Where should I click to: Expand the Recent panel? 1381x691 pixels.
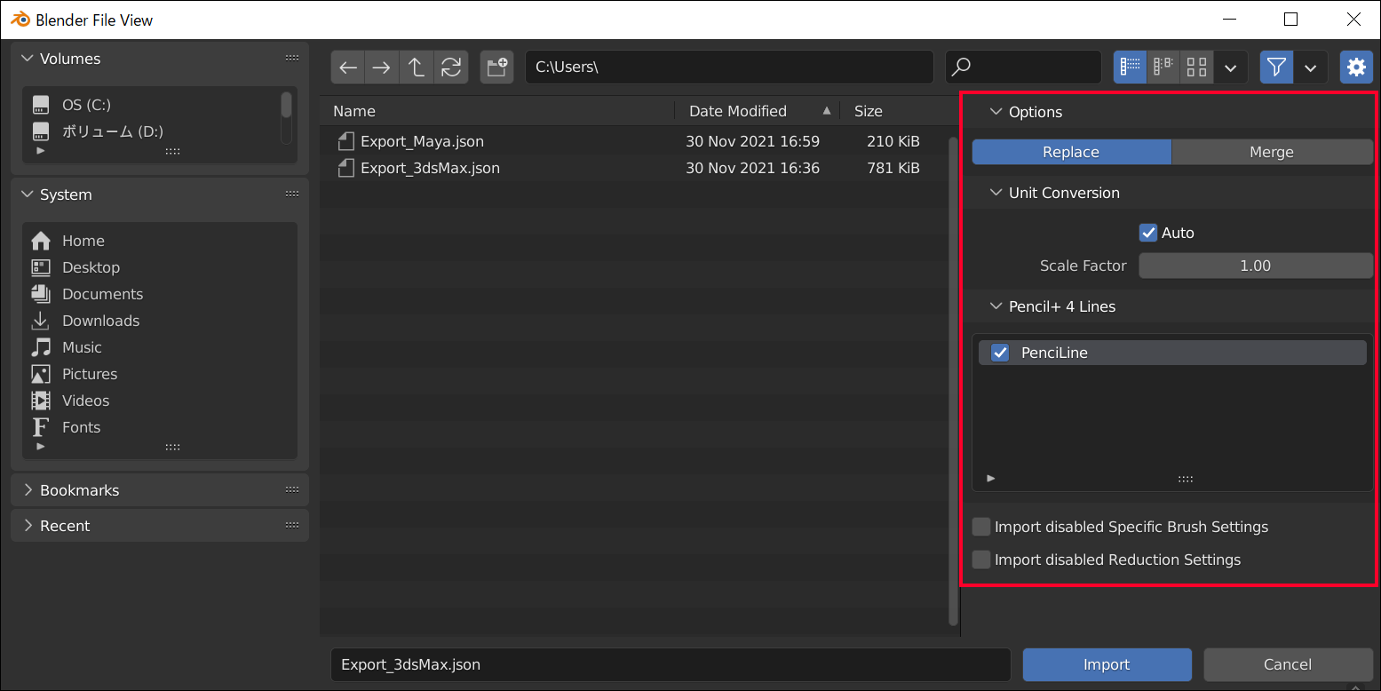click(28, 526)
